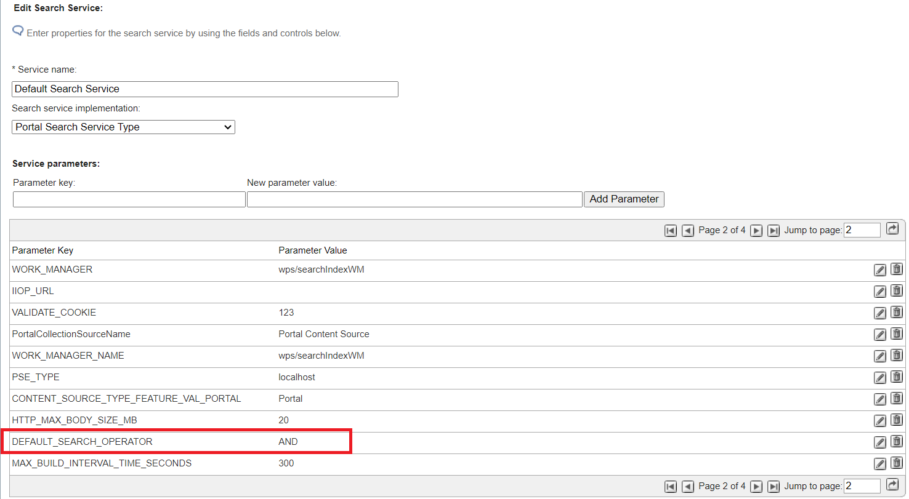Click the Add Parameter button
This screenshot has height=499, width=909.
click(x=624, y=199)
